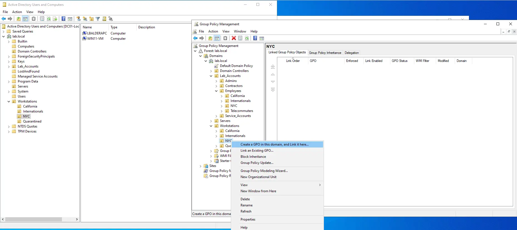Click Up One Level icon in Active Directory toolbar
The height and width of the screenshot is (230, 517).
pyautogui.click(x=18, y=19)
